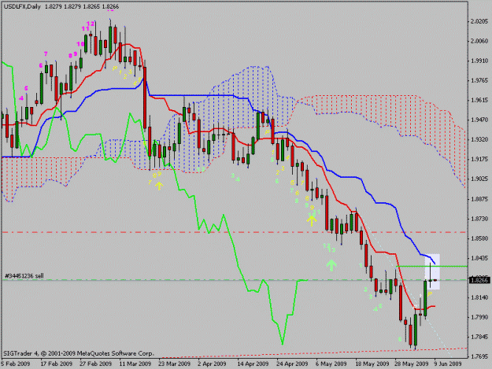This screenshot has height=369, width=492.
Task: Click the 1.8435 price axis label
Action: click(479, 258)
